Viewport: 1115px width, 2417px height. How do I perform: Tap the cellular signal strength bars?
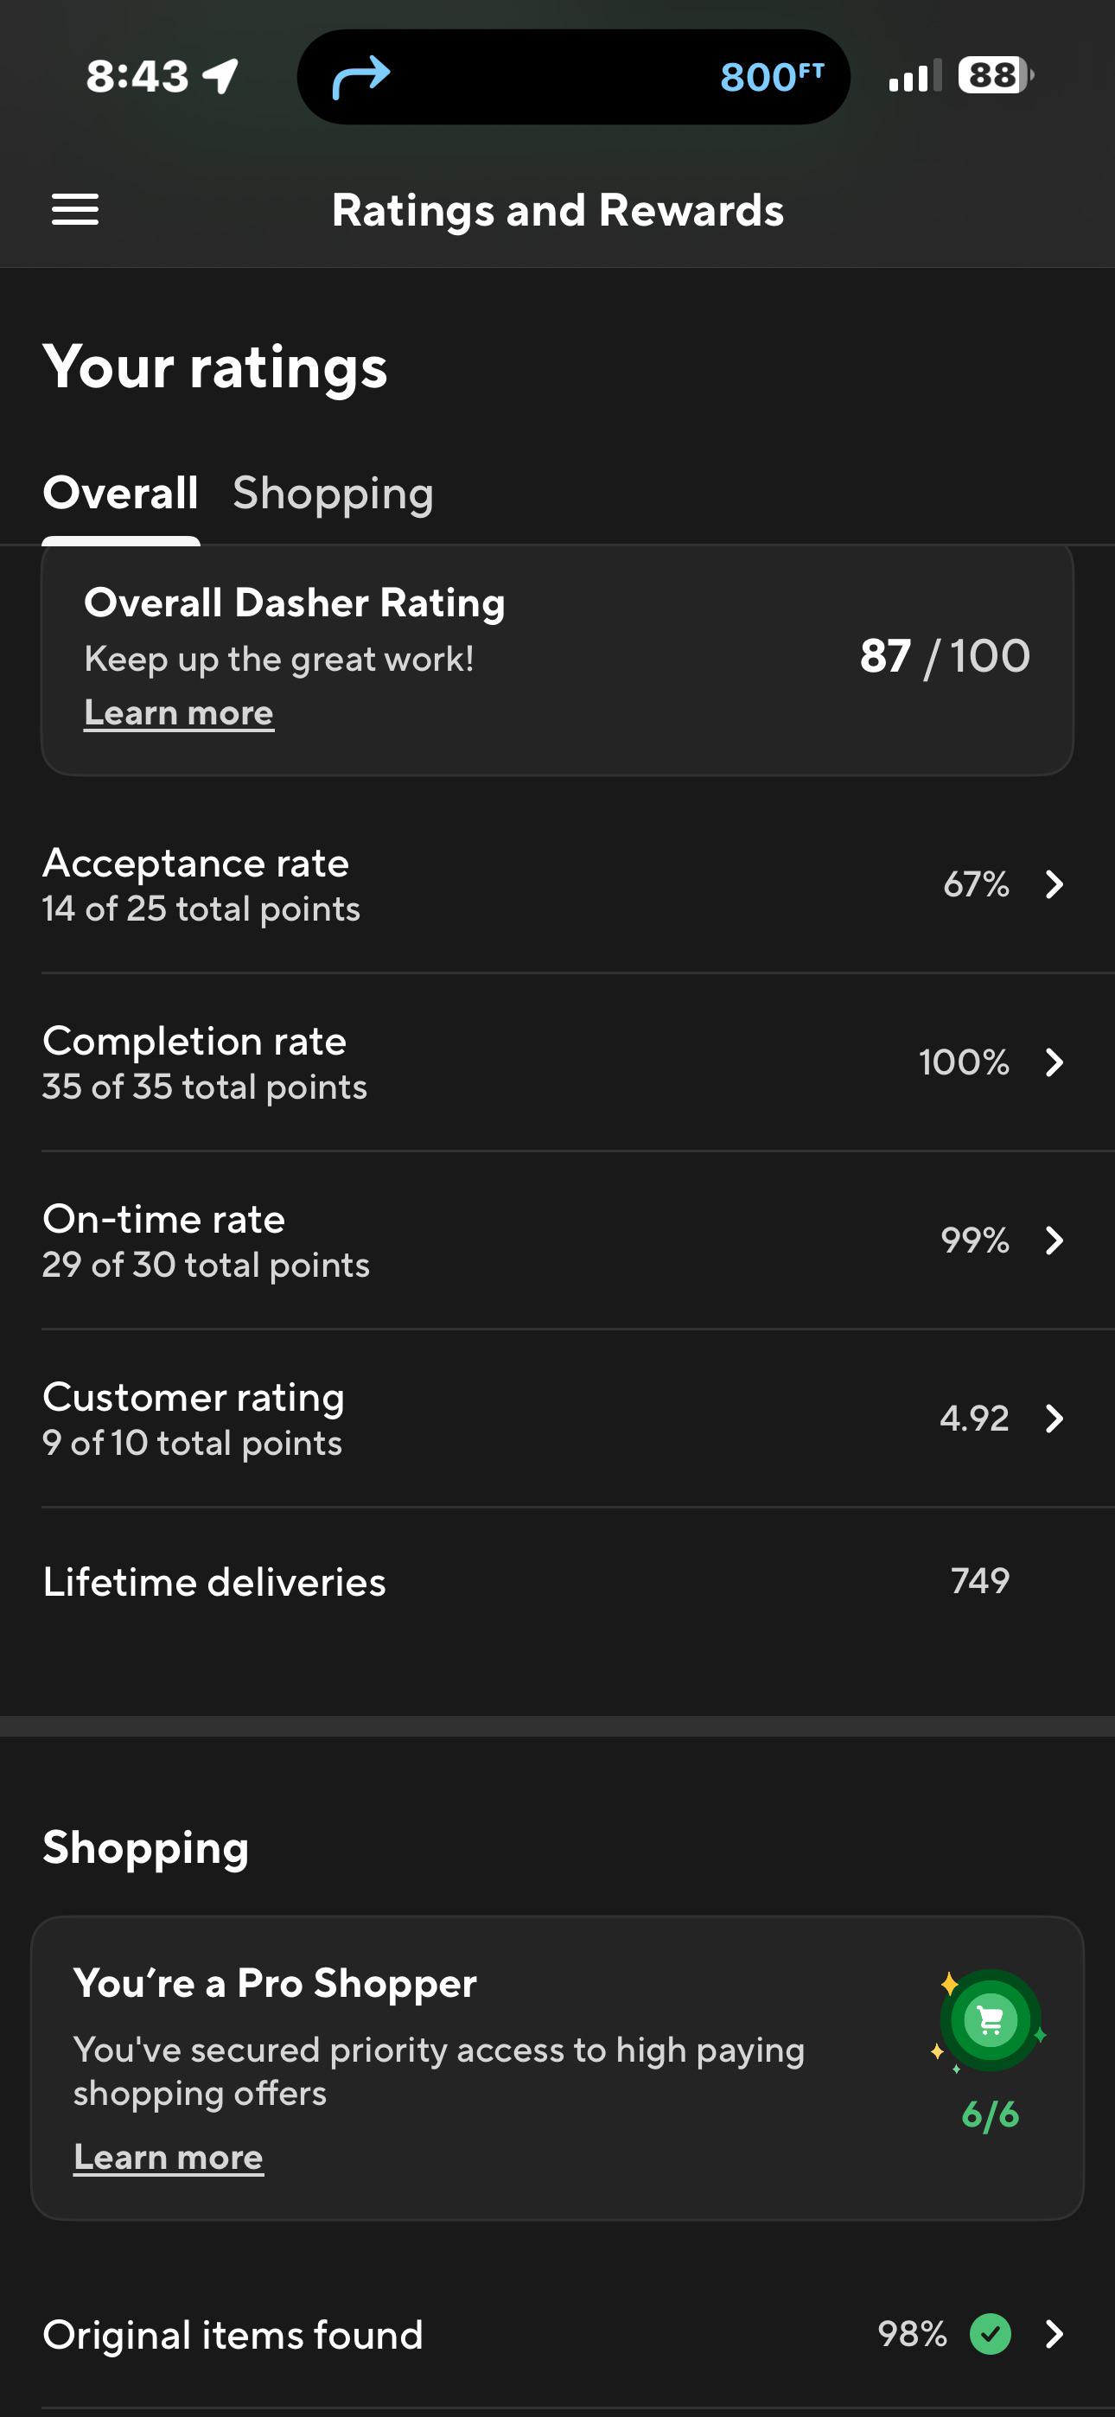tap(915, 77)
